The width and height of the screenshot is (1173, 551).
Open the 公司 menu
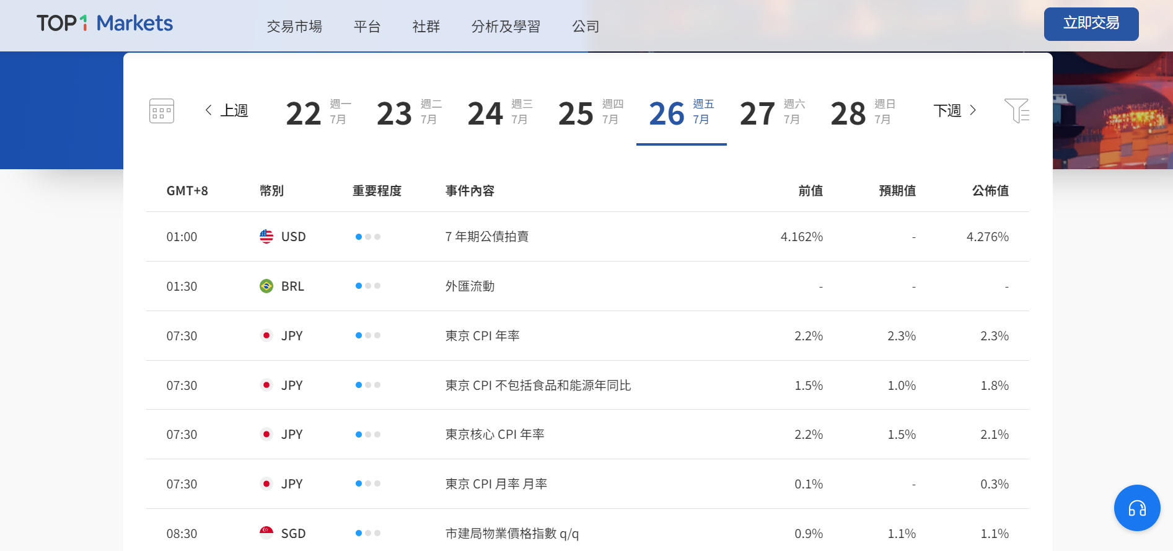[x=586, y=27]
